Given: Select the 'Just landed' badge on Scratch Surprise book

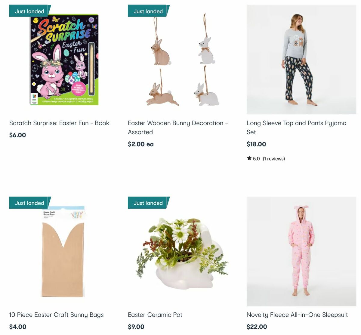Looking at the screenshot, I should [x=29, y=11].
